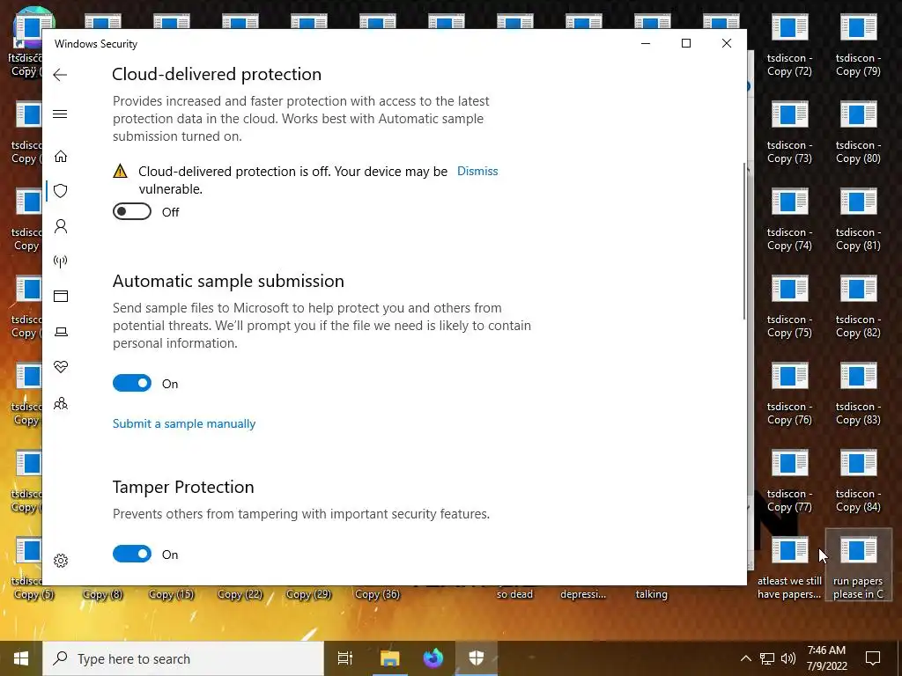
Task: Open the Windows Start menu
Action: 21,658
